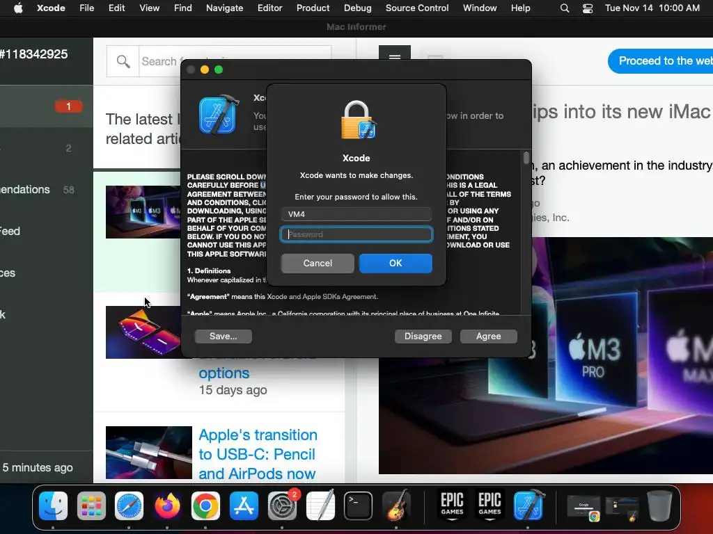
Task: Open minimized Chrome window in the Dock
Action: click(583, 508)
